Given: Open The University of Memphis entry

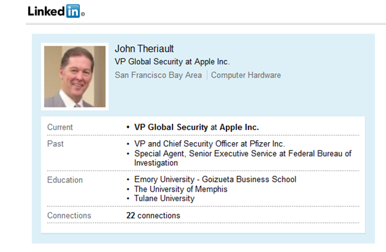Looking at the screenshot, I should [x=181, y=189].
